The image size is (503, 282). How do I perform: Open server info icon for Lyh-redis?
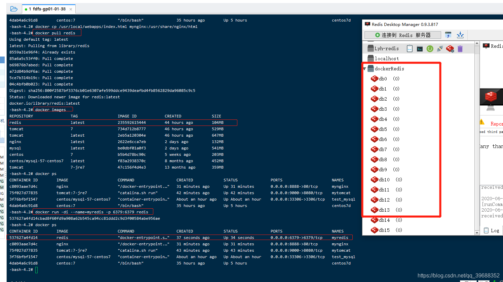point(410,49)
